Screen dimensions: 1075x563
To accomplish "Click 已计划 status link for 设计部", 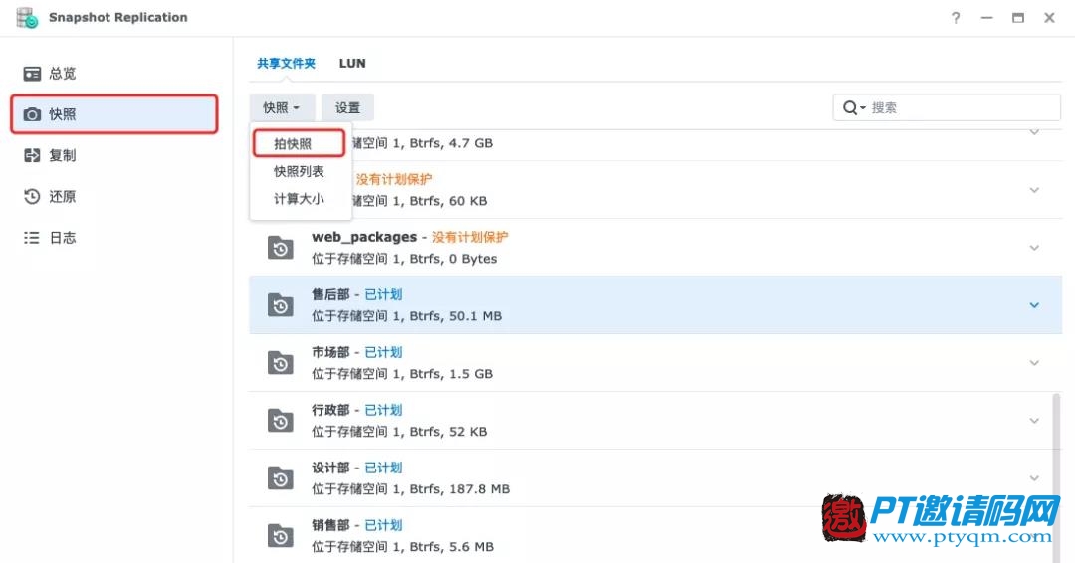I will (383, 468).
